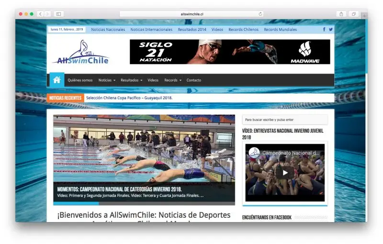Open the swimmers diving slider image
The height and width of the screenshot is (244, 383).
(144, 149)
